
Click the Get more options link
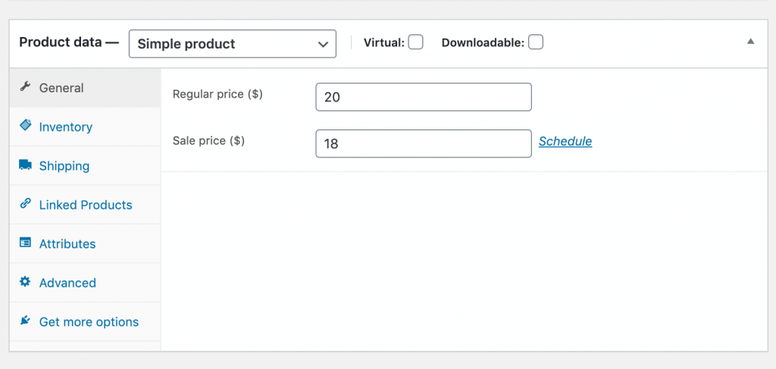point(89,322)
